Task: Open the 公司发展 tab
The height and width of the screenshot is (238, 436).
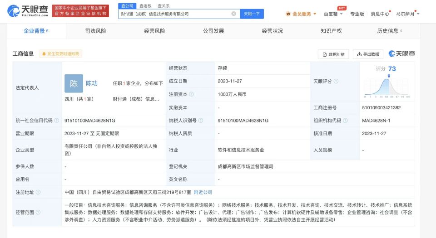Action: tap(213, 31)
